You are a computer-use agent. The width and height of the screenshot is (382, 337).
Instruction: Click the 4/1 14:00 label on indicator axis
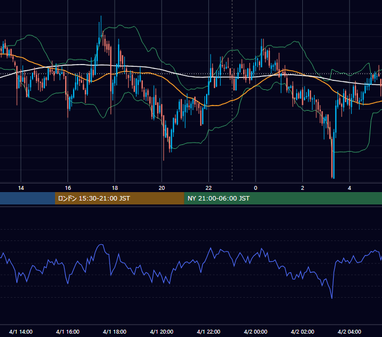[21, 331]
